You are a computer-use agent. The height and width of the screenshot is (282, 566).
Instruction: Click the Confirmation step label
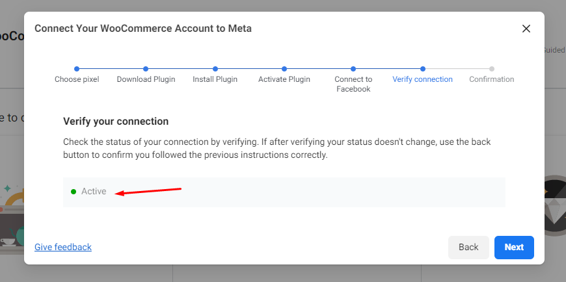tap(492, 79)
